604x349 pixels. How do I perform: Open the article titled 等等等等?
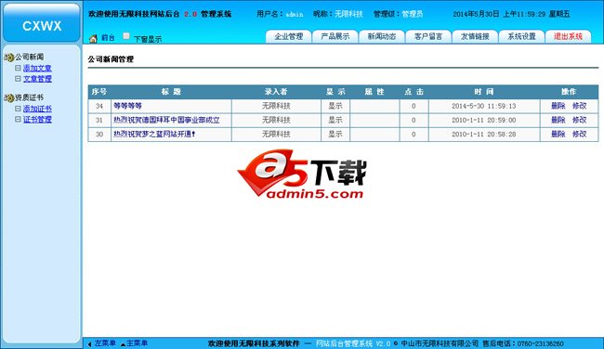click(127, 106)
